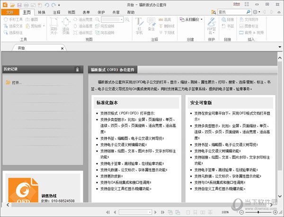The image size is (284, 217).
Task: Switch to the 表单 ribbon tab
Action: [86, 12]
